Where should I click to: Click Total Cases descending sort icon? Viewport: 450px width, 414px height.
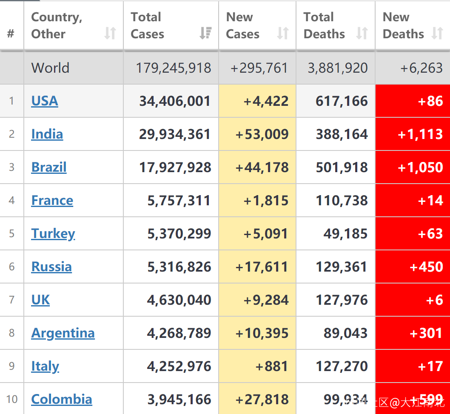pyautogui.click(x=206, y=33)
